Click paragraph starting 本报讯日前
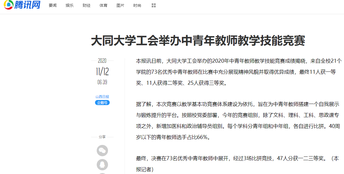The image size is (344, 174). click(x=239, y=72)
